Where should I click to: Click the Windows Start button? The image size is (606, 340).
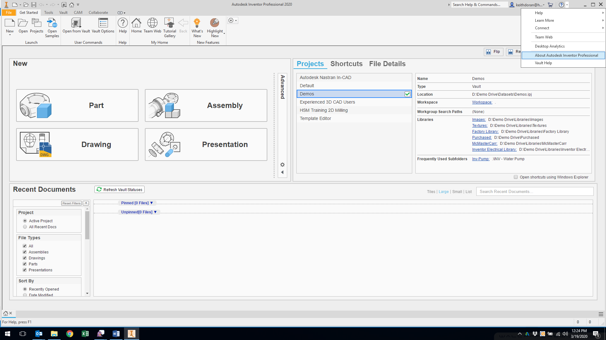pos(8,334)
